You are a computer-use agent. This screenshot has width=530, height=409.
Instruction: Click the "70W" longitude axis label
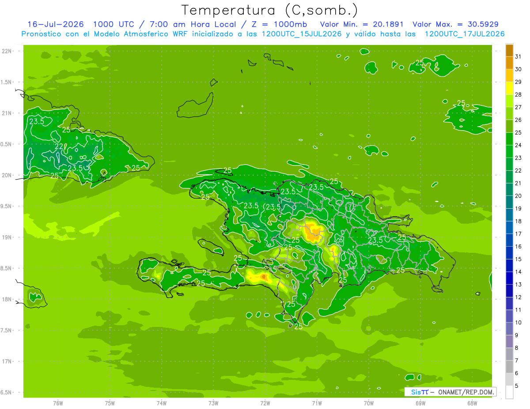369,403
